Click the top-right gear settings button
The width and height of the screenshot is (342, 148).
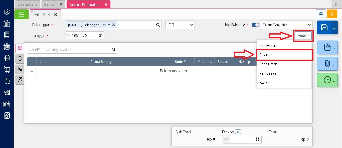321,14
